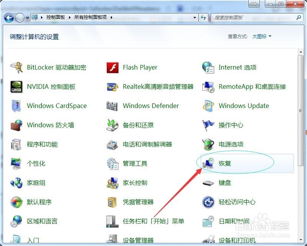Screen dimensions: 307x246
Task: Open 键盘 keyboard icon
Action: point(208,183)
